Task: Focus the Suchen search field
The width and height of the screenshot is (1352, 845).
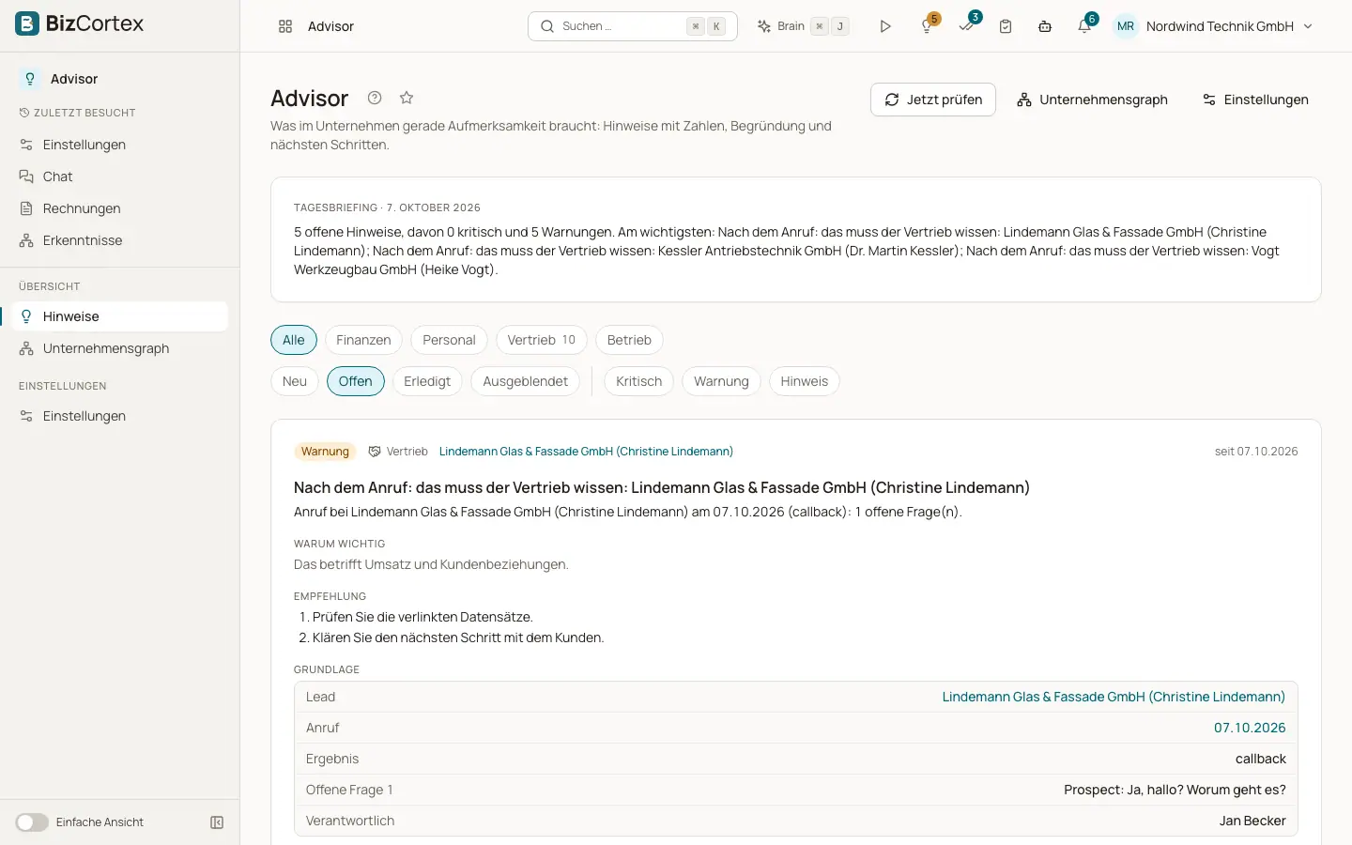Action: coord(633,26)
